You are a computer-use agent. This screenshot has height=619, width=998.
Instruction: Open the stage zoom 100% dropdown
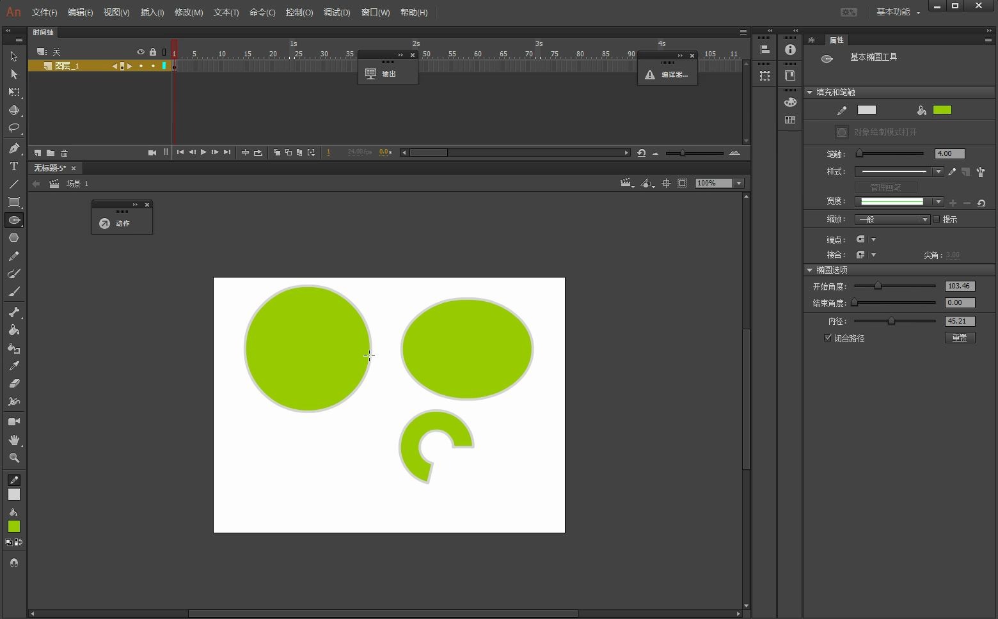tap(739, 183)
